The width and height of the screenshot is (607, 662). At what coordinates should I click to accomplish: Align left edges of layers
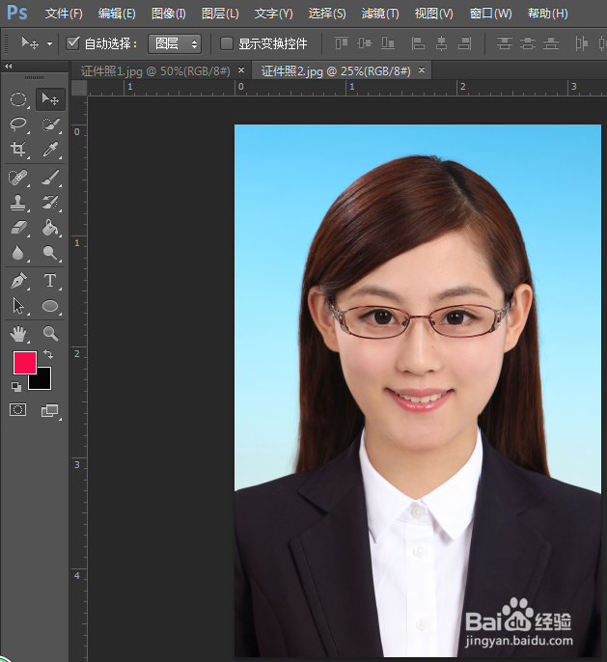418,43
